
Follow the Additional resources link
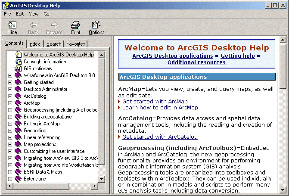[x=196, y=62]
